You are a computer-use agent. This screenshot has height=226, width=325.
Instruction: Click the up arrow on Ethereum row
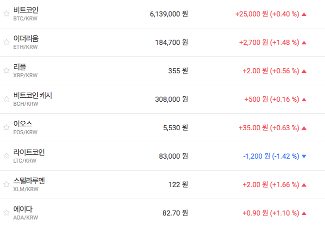pyautogui.click(x=304, y=42)
